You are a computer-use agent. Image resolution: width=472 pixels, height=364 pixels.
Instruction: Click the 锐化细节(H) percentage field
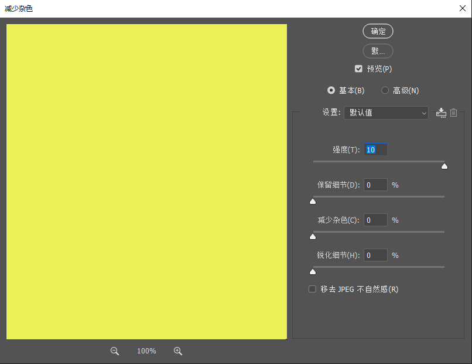[x=375, y=256]
